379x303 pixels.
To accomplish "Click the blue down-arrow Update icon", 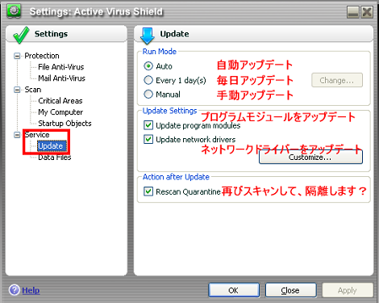I will (x=148, y=36).
